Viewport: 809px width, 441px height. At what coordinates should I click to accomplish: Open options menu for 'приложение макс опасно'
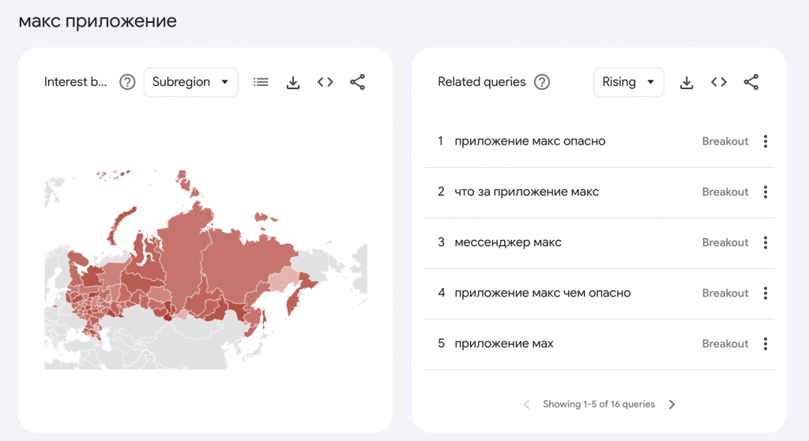tap(765, 142)
